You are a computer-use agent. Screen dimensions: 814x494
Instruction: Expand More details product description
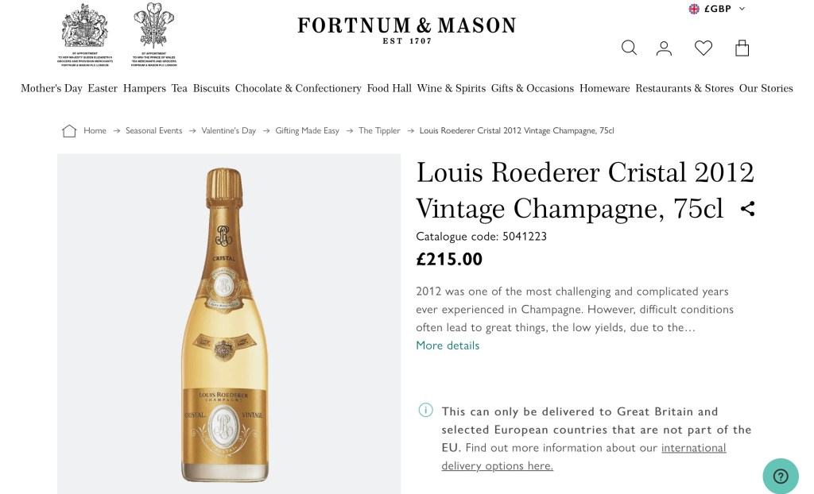(x=448, y=345)
